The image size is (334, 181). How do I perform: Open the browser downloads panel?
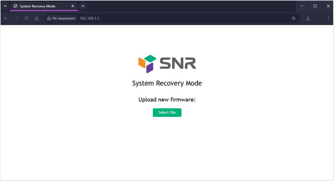pyautogui.click(x=308, y=18)
